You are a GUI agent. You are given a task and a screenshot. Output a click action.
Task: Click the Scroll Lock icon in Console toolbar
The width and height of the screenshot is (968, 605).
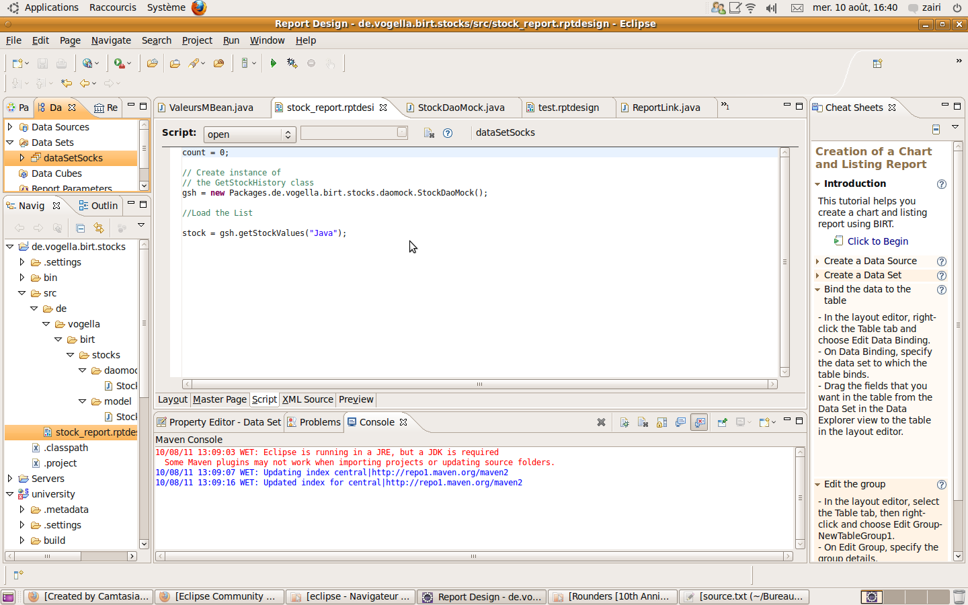661,422
